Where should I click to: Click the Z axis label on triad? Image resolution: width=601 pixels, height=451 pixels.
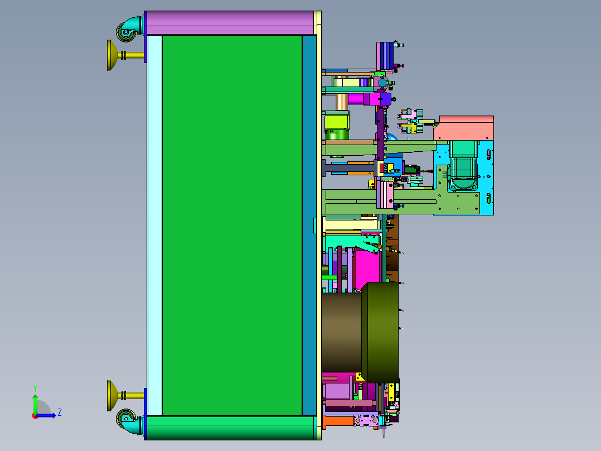(60, 412)
